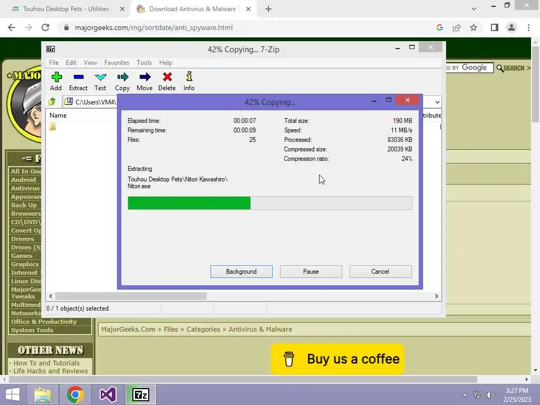Click the Google icon in address bar
Viewport: 540px width, 405px height.
(x=439, y=27)
